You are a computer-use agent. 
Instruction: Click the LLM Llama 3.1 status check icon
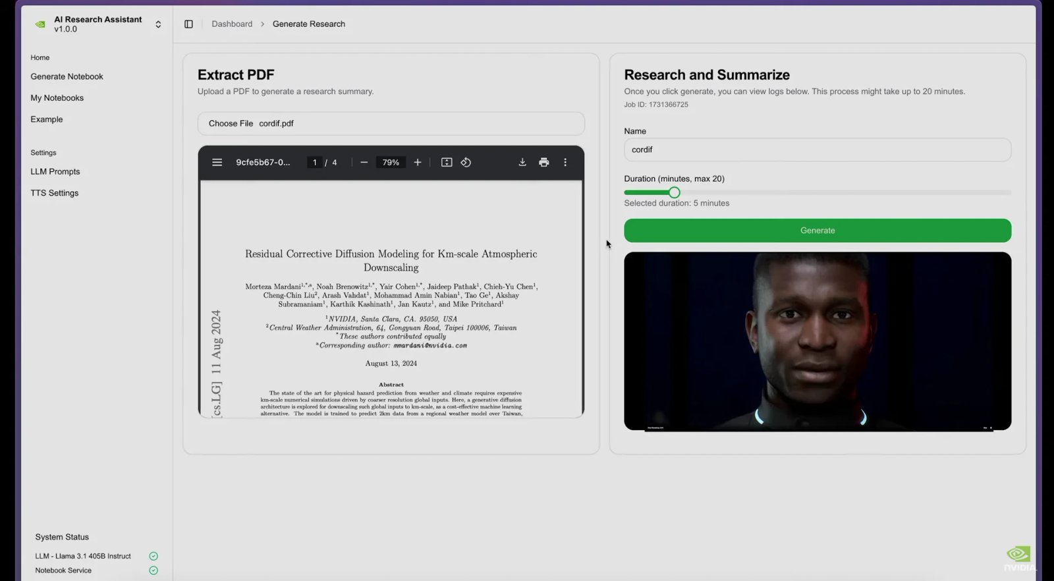(153, 556)
